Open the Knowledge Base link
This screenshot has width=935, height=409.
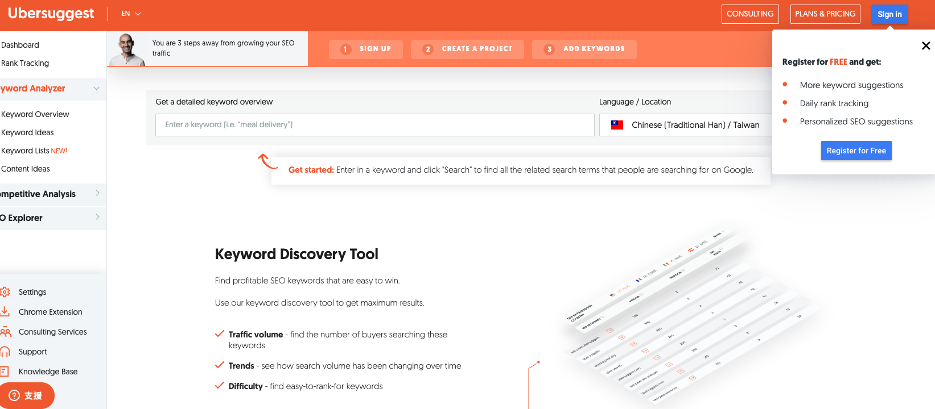48,372
